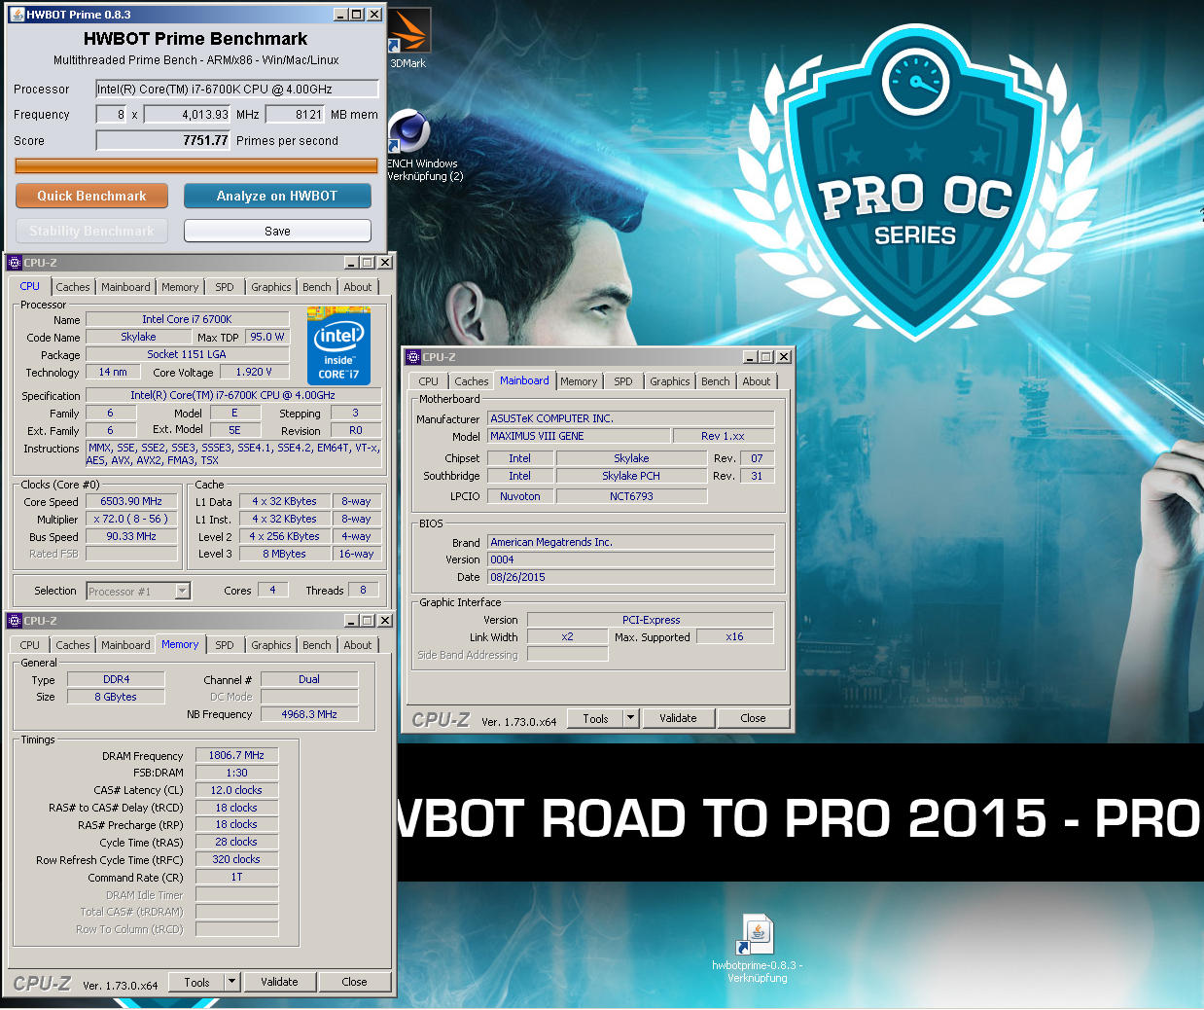Open Graphics tab in the CPU-Z Memory window
The height and width of the screenshot is (1010, 1204).
coord(270,645)
